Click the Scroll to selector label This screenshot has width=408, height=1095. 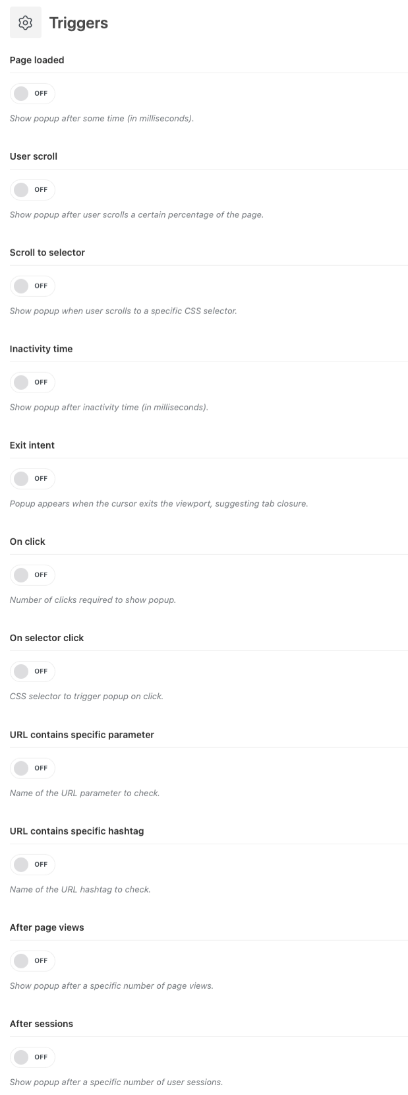point(47,253)
